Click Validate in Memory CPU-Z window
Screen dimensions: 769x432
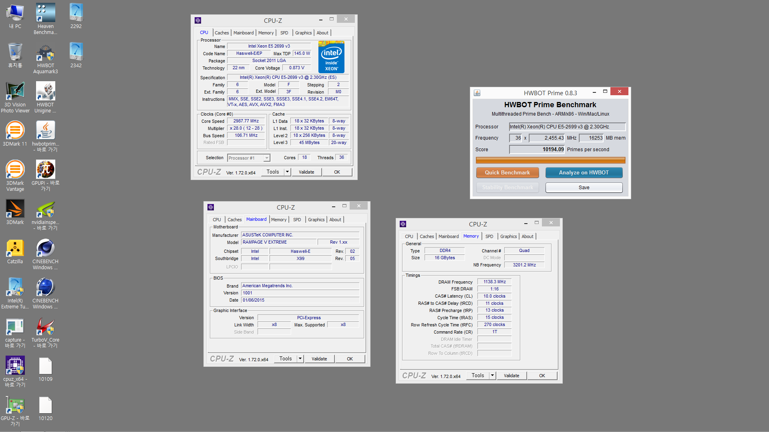511,376
